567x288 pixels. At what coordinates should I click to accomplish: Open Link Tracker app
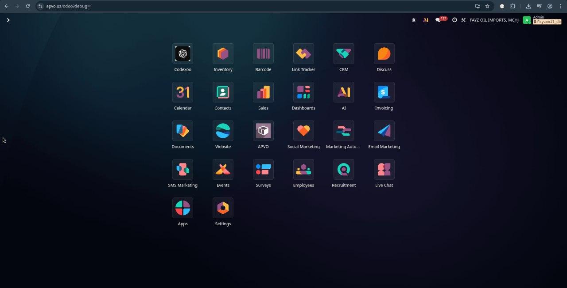click(303, 54)
